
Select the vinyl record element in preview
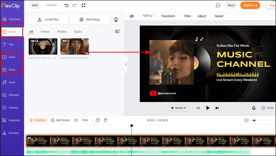203,63
